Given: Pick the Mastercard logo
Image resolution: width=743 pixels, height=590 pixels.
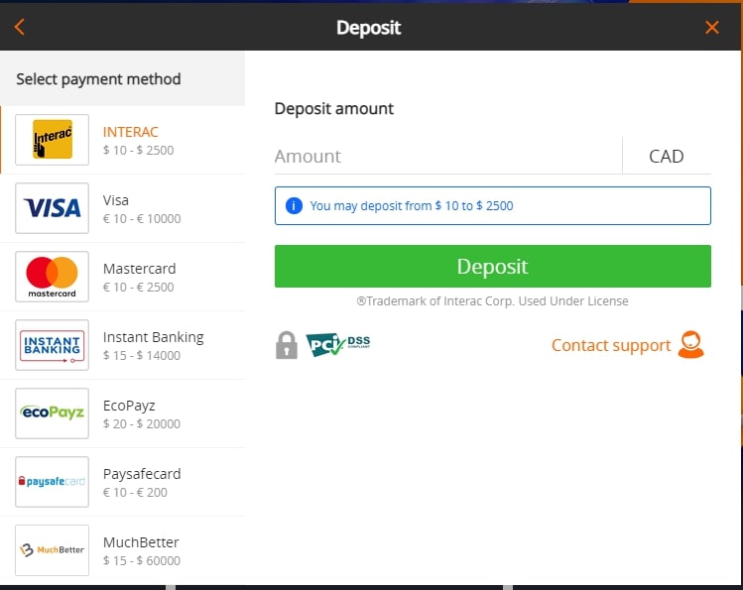Looking at the screenshot, I should point(53,277).
